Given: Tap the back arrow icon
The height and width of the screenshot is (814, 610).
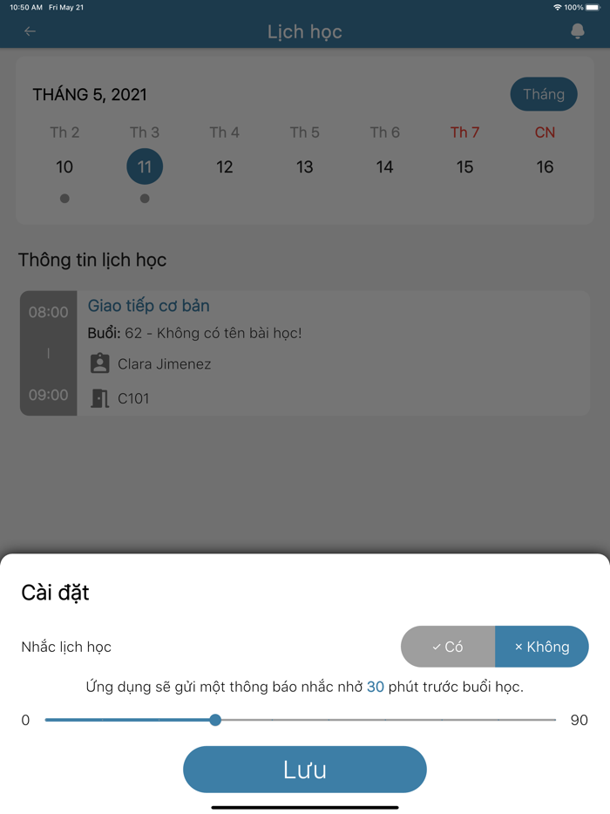Looking at the screenshot, I should pyautogui.click(x=30, y=31).
